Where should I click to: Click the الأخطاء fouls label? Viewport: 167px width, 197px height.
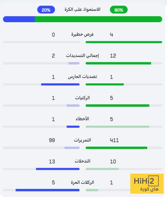82,119
